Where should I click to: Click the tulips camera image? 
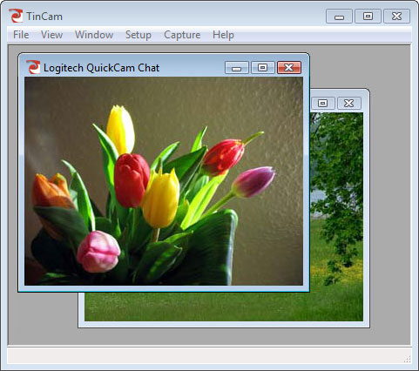(164, 181)
